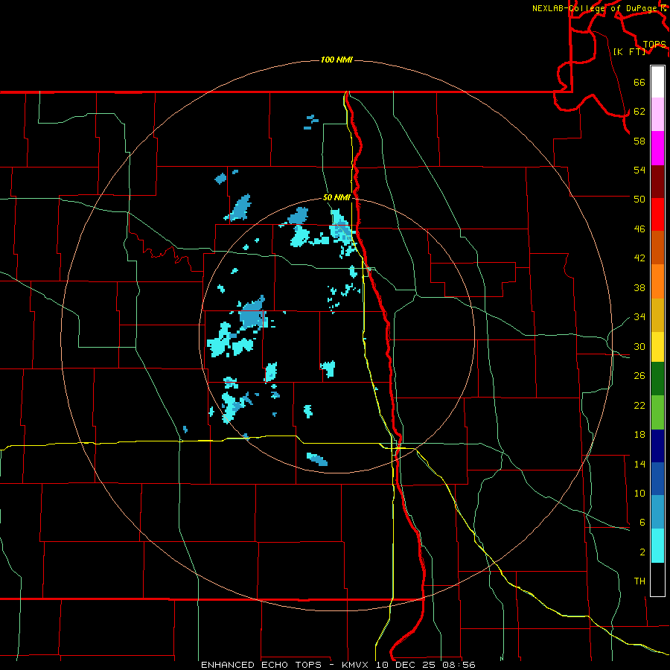Click the black TH swatch in legend
The height and width of the screenshot is (670, 670).
657,579
